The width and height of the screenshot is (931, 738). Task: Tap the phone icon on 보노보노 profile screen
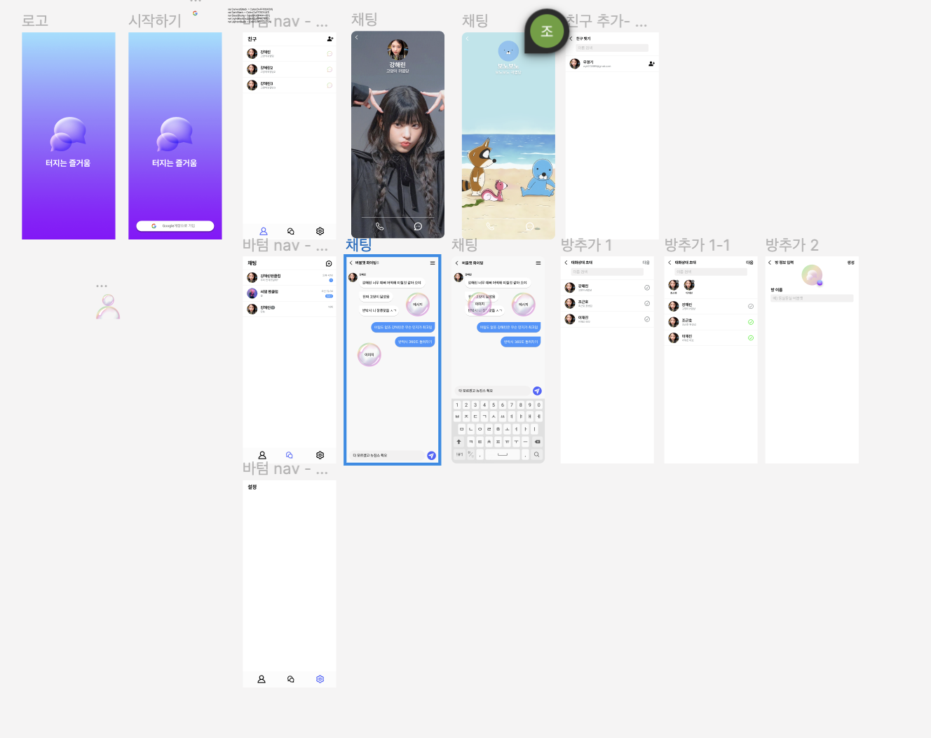[490, 226]
